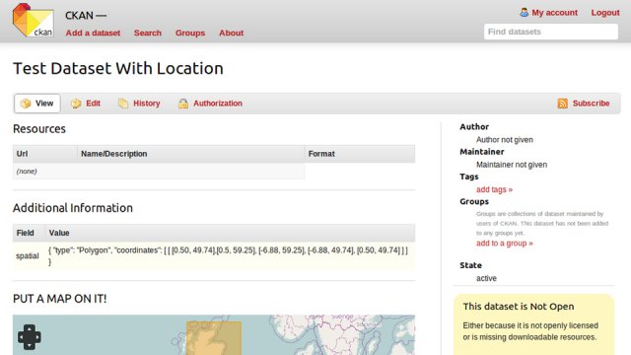Click the My account link
Viewport: 631px width, 355px height.
click(x=554, y=13)
